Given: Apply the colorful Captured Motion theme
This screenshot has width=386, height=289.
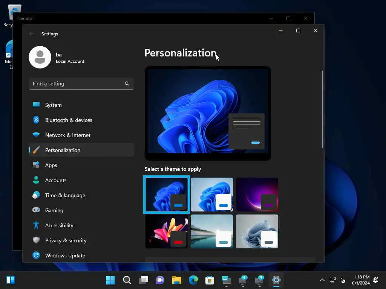Looking at the screenshot, I should coord(166,231).
